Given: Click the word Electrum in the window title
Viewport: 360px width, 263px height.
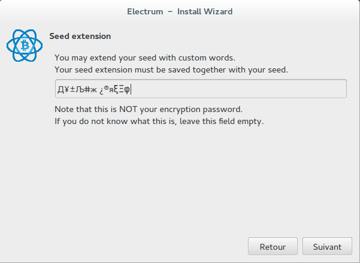Looking at the screenshot, I should click(144, 11).
